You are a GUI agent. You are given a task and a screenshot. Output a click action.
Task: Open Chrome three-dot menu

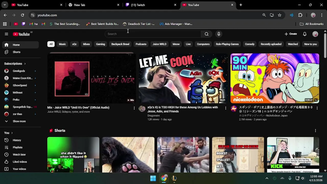click(x=322, y=15)
